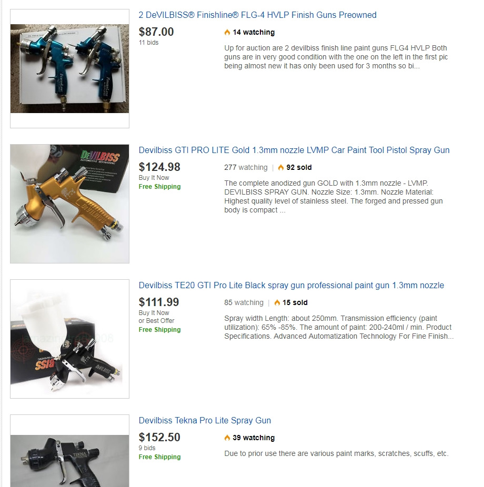Click the or Best Offer text
484x487 pixels.
tap(156, 320)
